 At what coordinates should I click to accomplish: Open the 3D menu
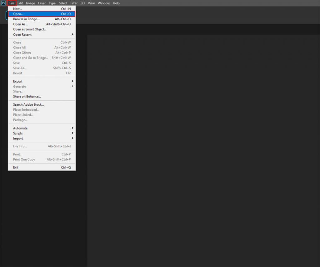tap(82, 3)
